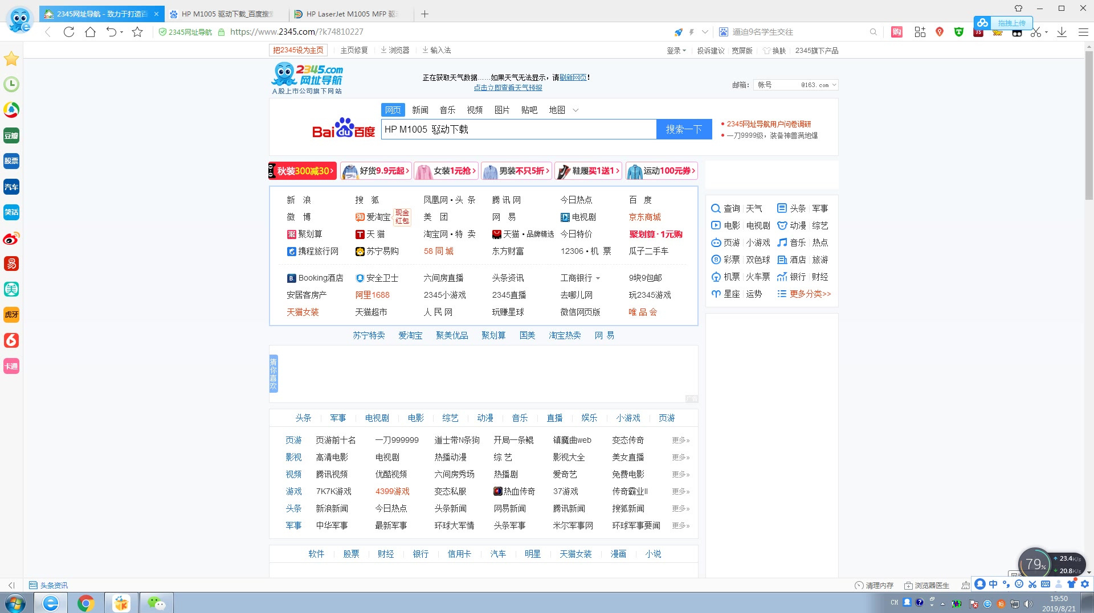The image size is (1094, 613).
Task: Click the 拖拽上传 cloud upload widget
Action: coord(1003,23)
